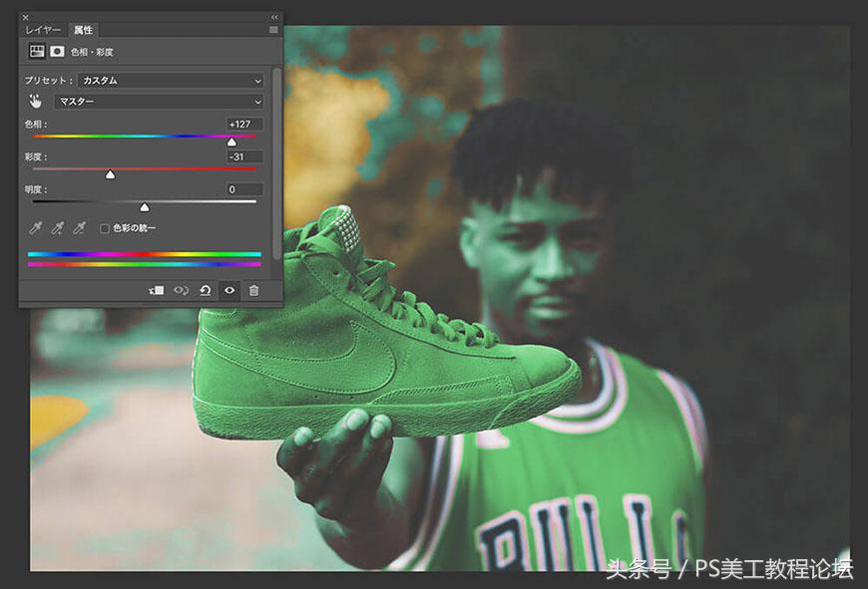Clip adjustment to layer below
The height and width of the screenshot is (589, 868).
point(157,290)
